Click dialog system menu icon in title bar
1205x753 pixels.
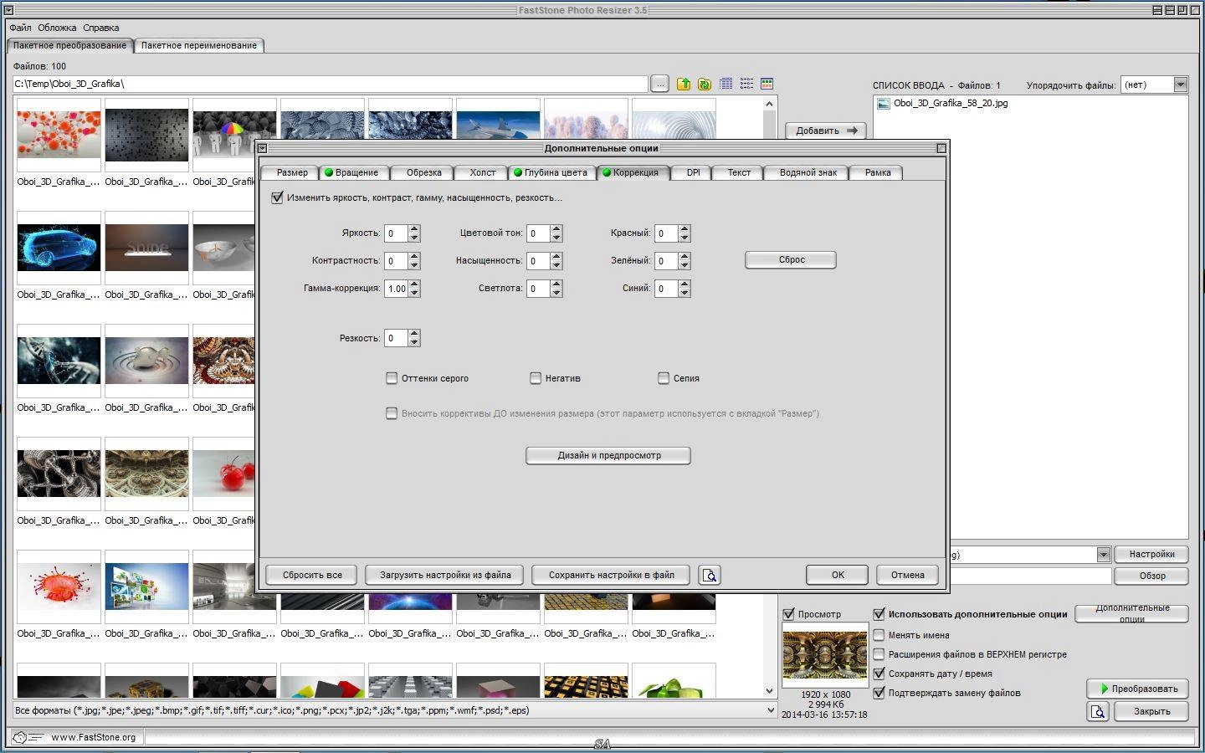click(262, 148)
